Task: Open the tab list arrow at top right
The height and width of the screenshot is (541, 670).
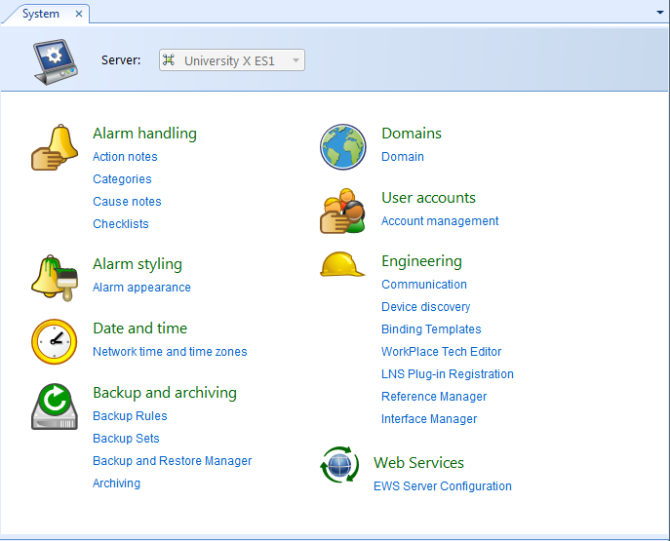Action: 659,13
